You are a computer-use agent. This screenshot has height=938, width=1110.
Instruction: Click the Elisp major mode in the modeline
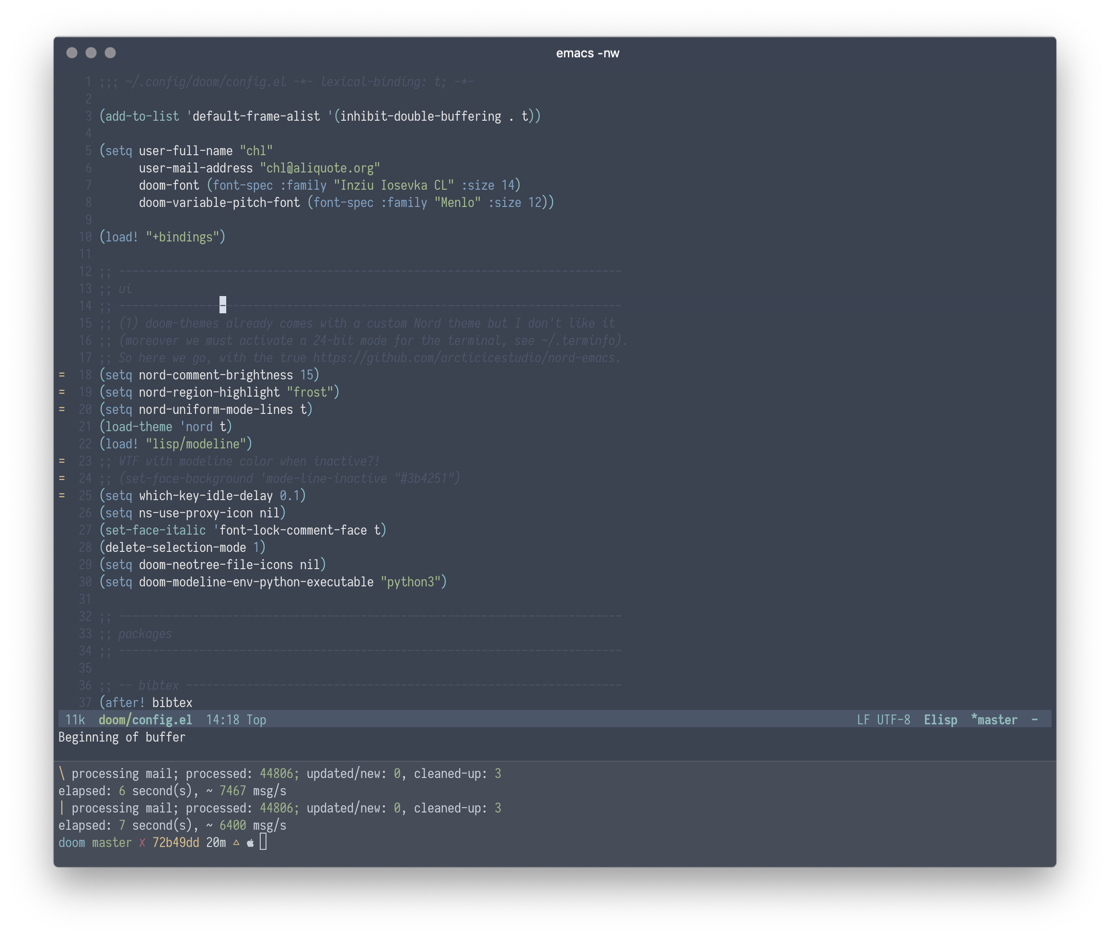[940, 720]
